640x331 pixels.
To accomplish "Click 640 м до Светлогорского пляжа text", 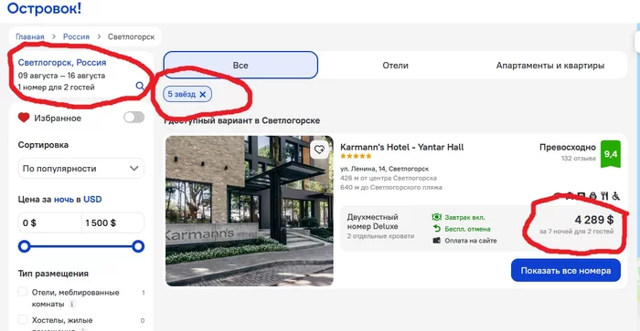I will 391,187.
